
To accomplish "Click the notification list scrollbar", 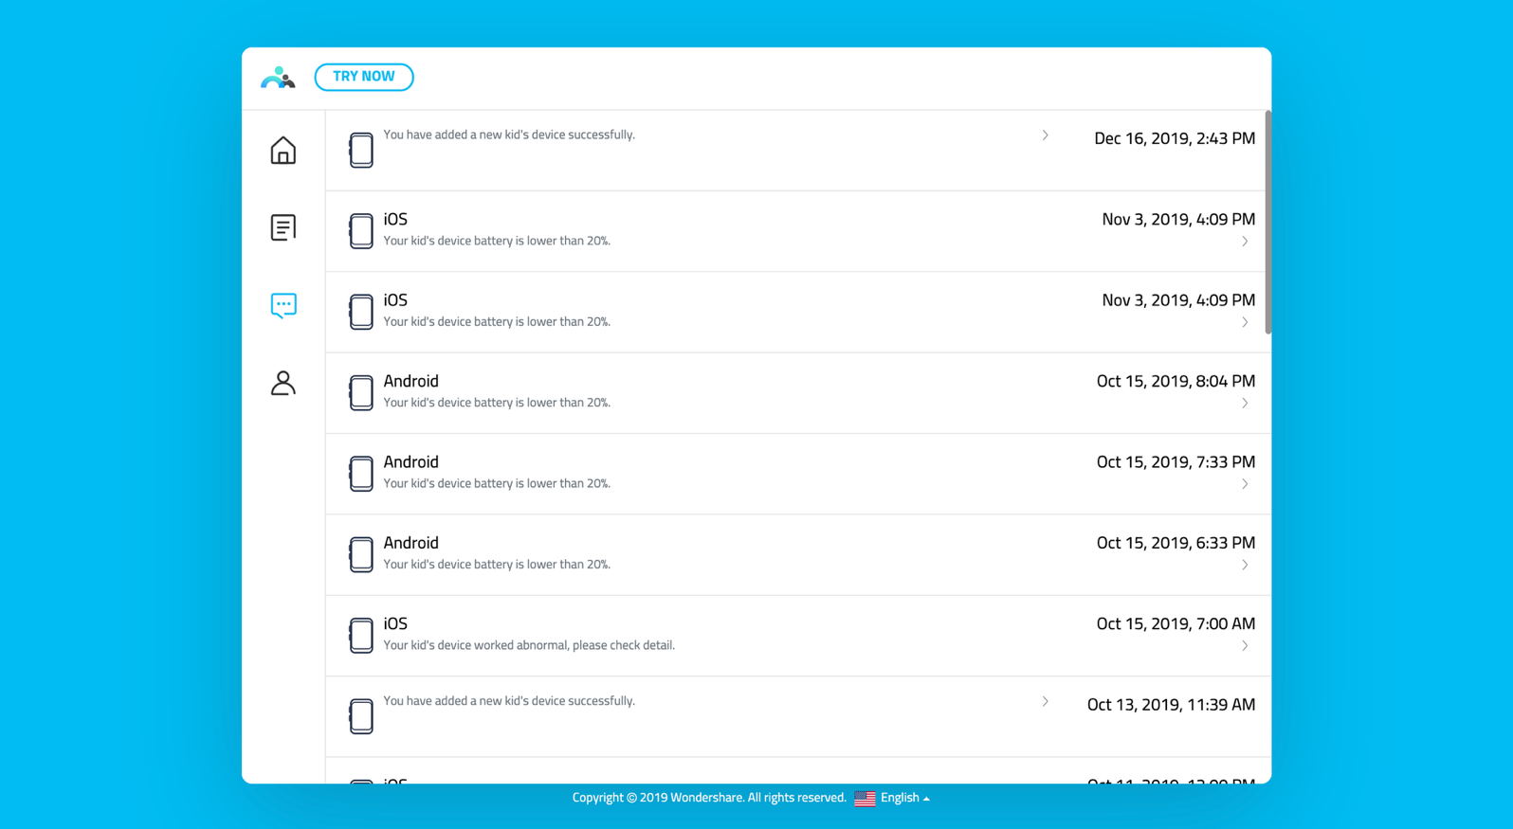I will pos(1267,223).
